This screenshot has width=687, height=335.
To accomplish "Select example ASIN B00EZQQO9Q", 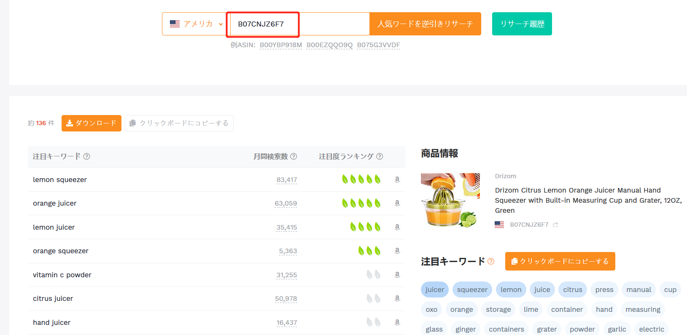I will tap(329, 45).
